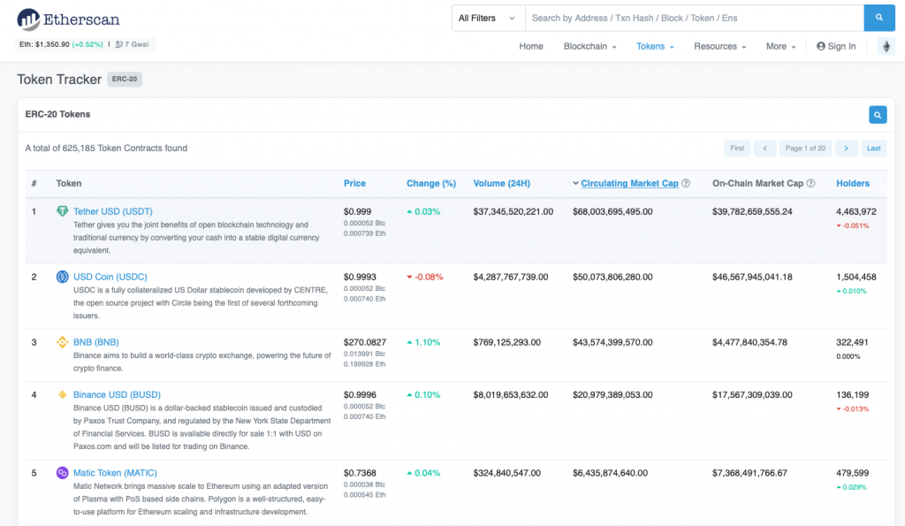Open the Ethereum network icon button
The height and width of the screenshot is (526, 905).
[x=886, y=46]
